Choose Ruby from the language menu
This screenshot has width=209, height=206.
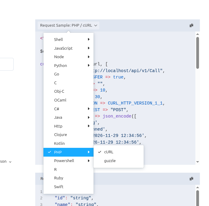[59, 178]
